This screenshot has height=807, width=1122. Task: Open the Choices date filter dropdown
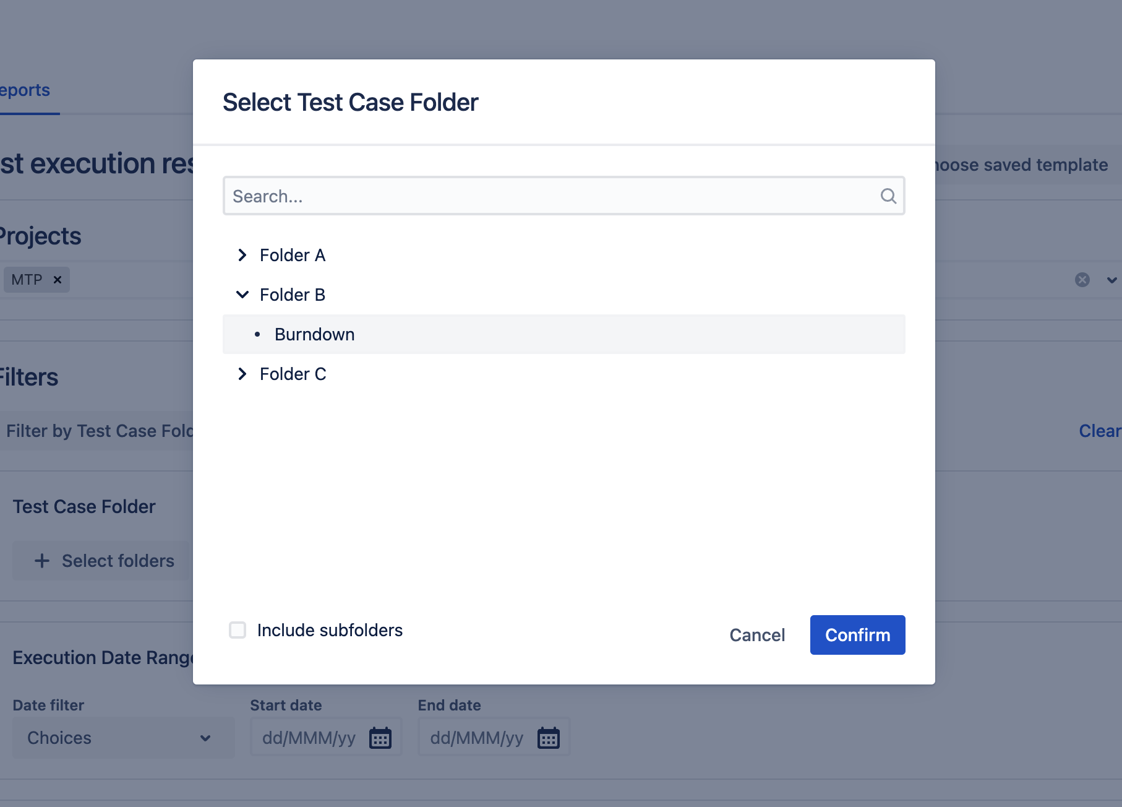pos(123,738)
